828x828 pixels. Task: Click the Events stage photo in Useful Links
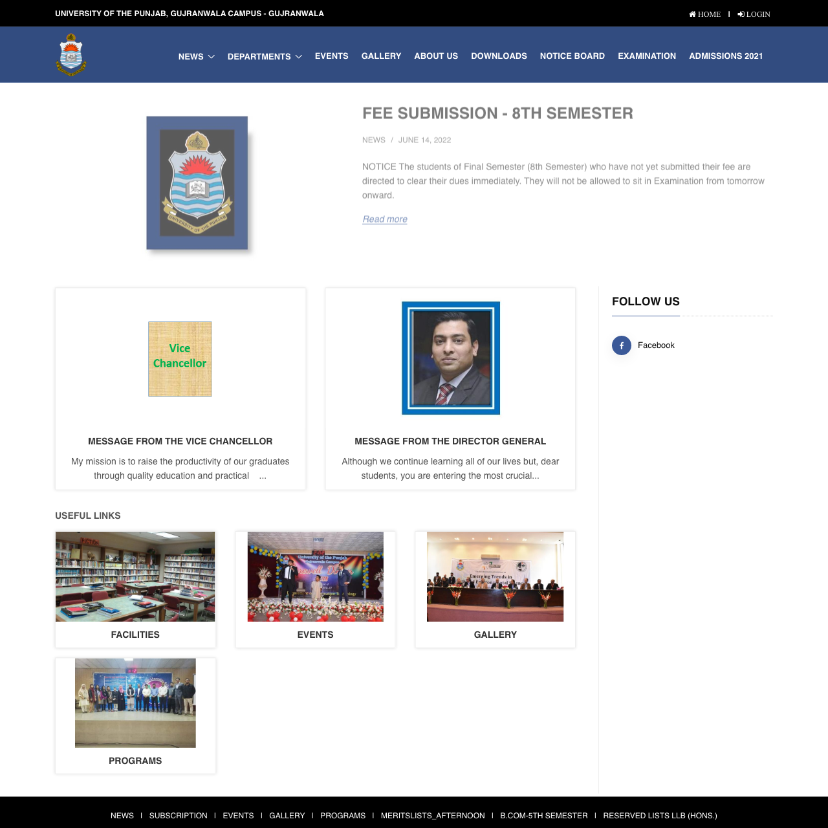tap(316, 576)
